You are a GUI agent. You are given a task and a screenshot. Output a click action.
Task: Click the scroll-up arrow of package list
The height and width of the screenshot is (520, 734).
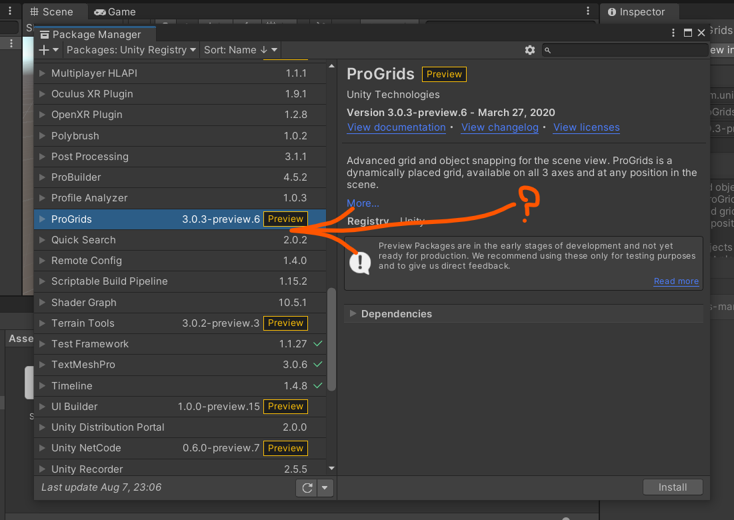point(331,67)
